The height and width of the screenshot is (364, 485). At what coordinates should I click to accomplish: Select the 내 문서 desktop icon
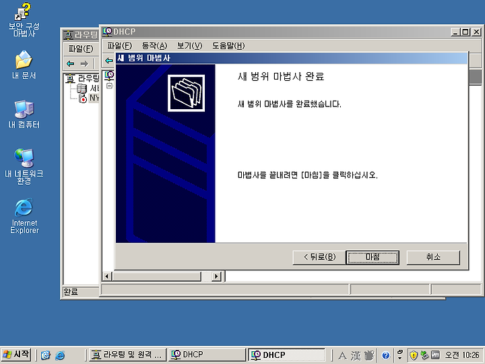pyautogui.click(x=24, y=65)
